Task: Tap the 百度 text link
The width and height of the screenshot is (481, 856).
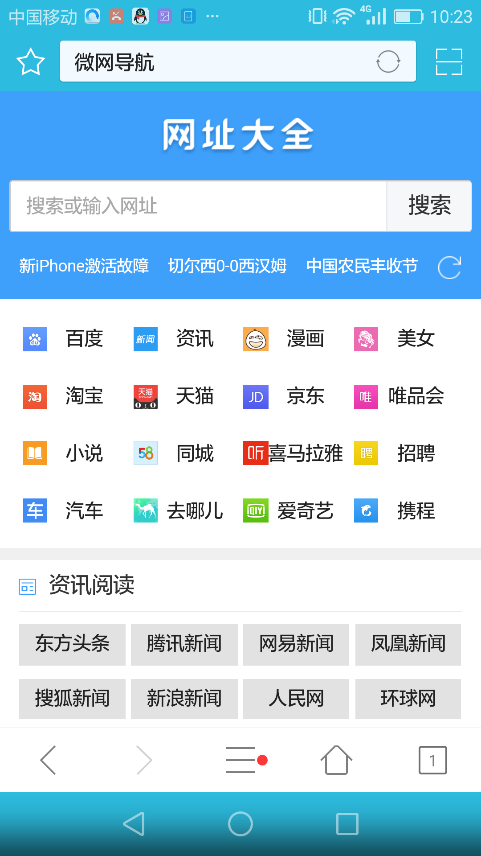Action: [84, 339]
